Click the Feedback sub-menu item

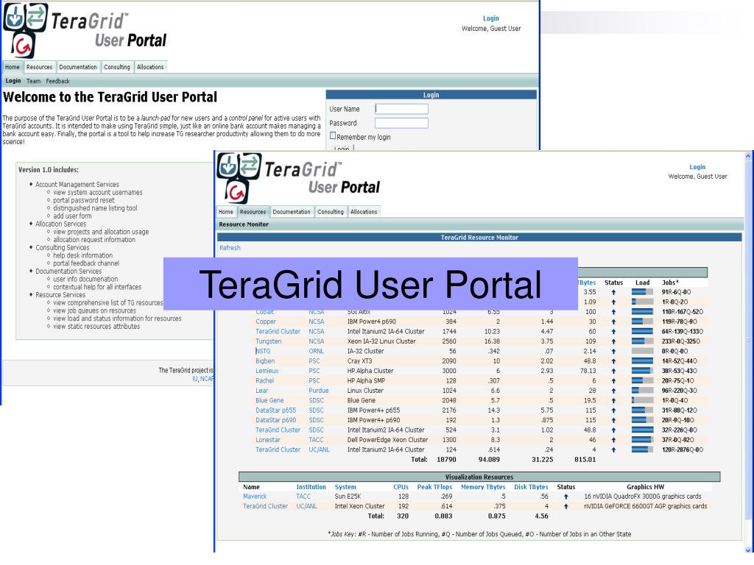pyautogui.click(x=57, y=81)
